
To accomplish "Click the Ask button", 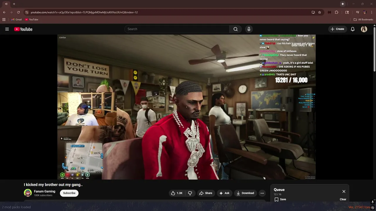I will [224, 193].
